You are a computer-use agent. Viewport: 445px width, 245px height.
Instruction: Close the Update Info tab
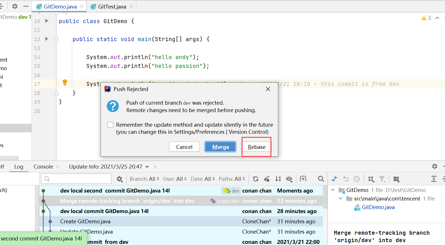pyautogui.click(x=155, y=167)
